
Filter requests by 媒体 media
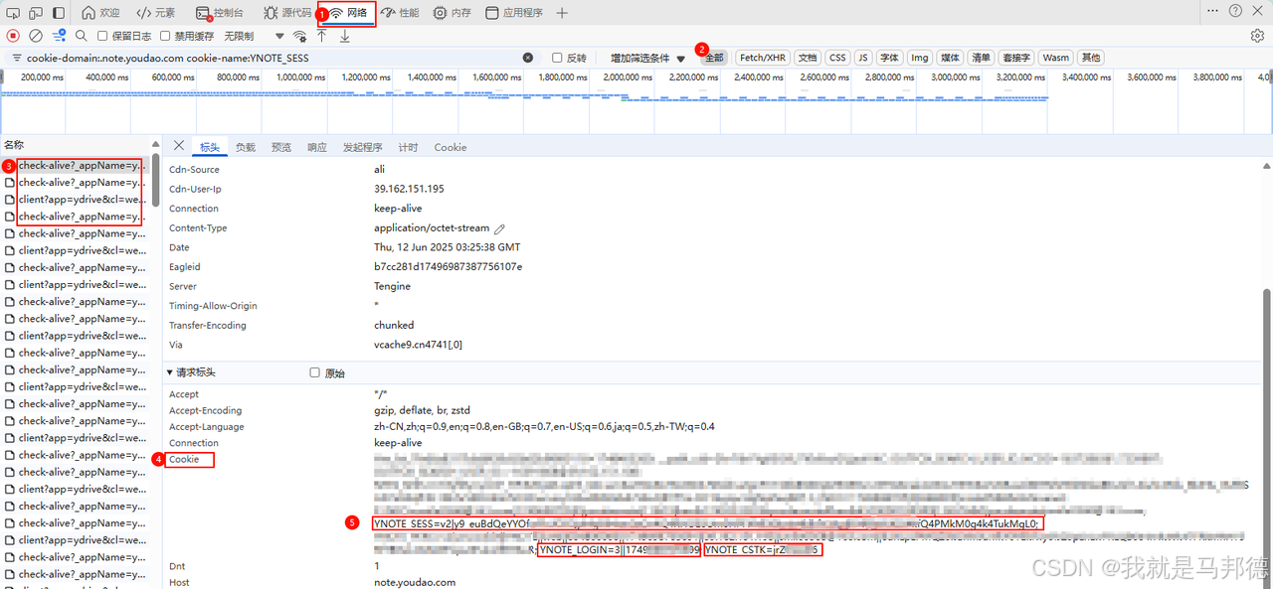pyautogui.click(x=951, y=58)
